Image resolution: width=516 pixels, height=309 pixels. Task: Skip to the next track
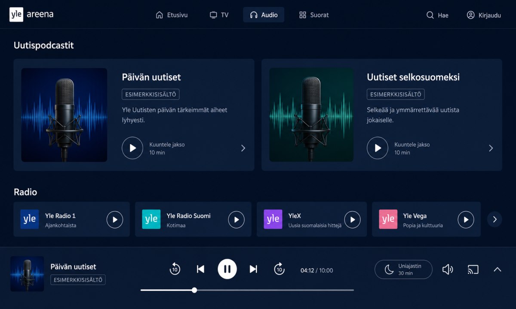click(253, 269)
